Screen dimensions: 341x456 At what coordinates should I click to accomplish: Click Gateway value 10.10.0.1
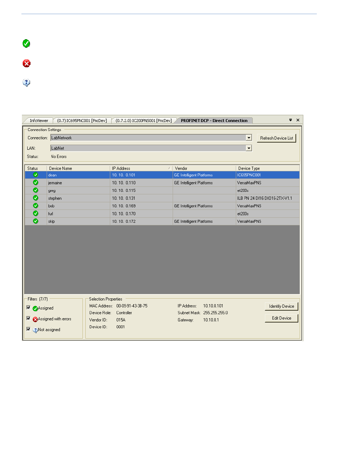point(211,320)
